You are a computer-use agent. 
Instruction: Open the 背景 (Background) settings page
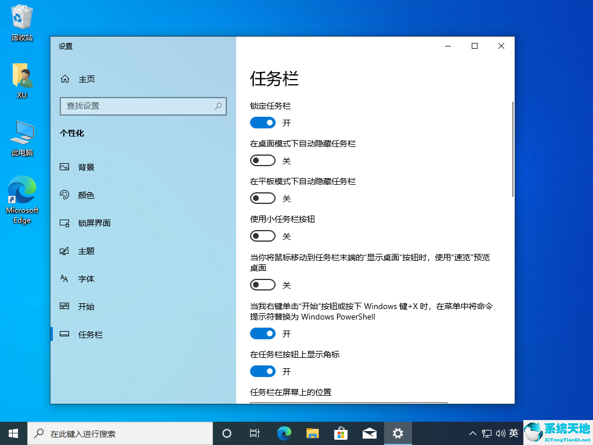[85, 167]
